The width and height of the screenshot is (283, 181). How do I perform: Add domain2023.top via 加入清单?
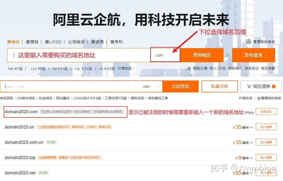coord(266,158)
